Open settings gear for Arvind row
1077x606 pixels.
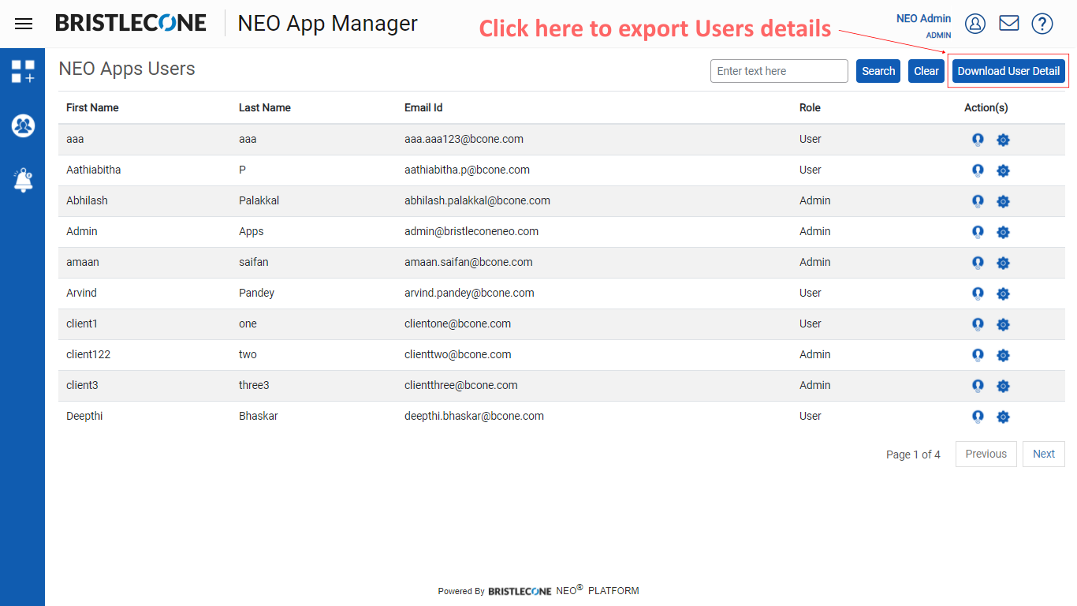(x=1003, y=294)
